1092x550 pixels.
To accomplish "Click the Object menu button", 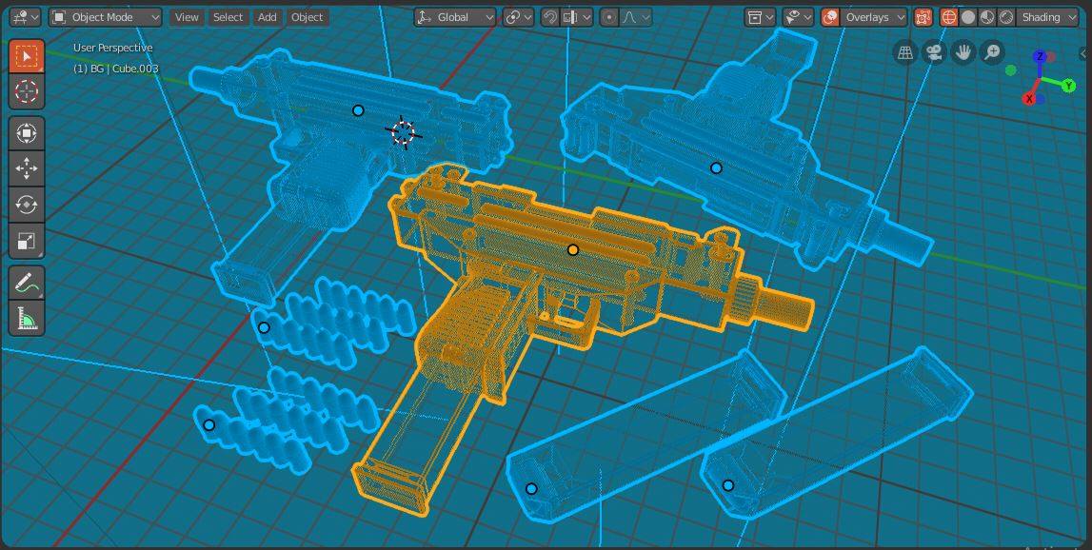I will point(308,17).
